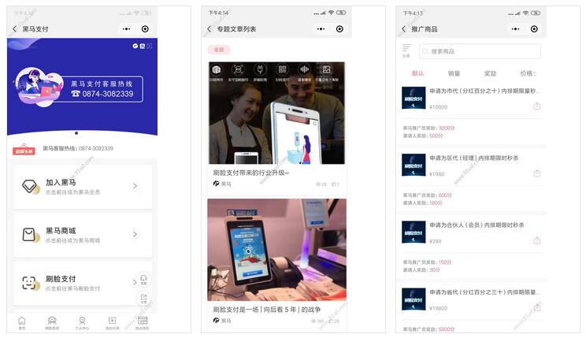The width and height of the screenshot is (586, 338).
Task: Share the ¥19800 product
Action: pos(537,307)
